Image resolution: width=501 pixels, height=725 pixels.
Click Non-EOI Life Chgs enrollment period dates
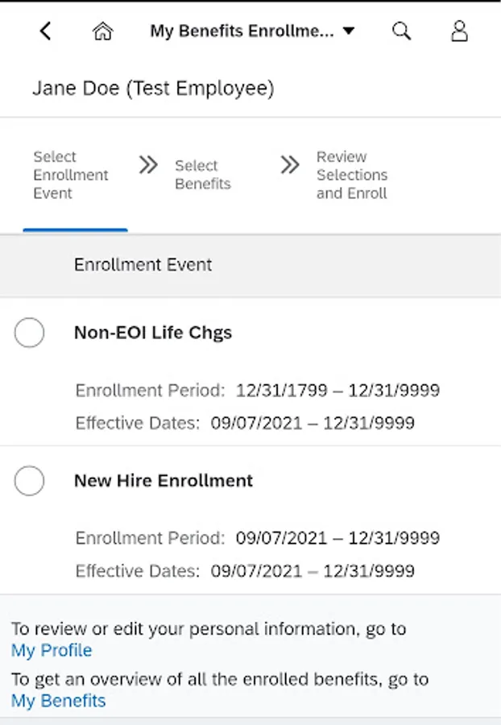pos(337,391)
